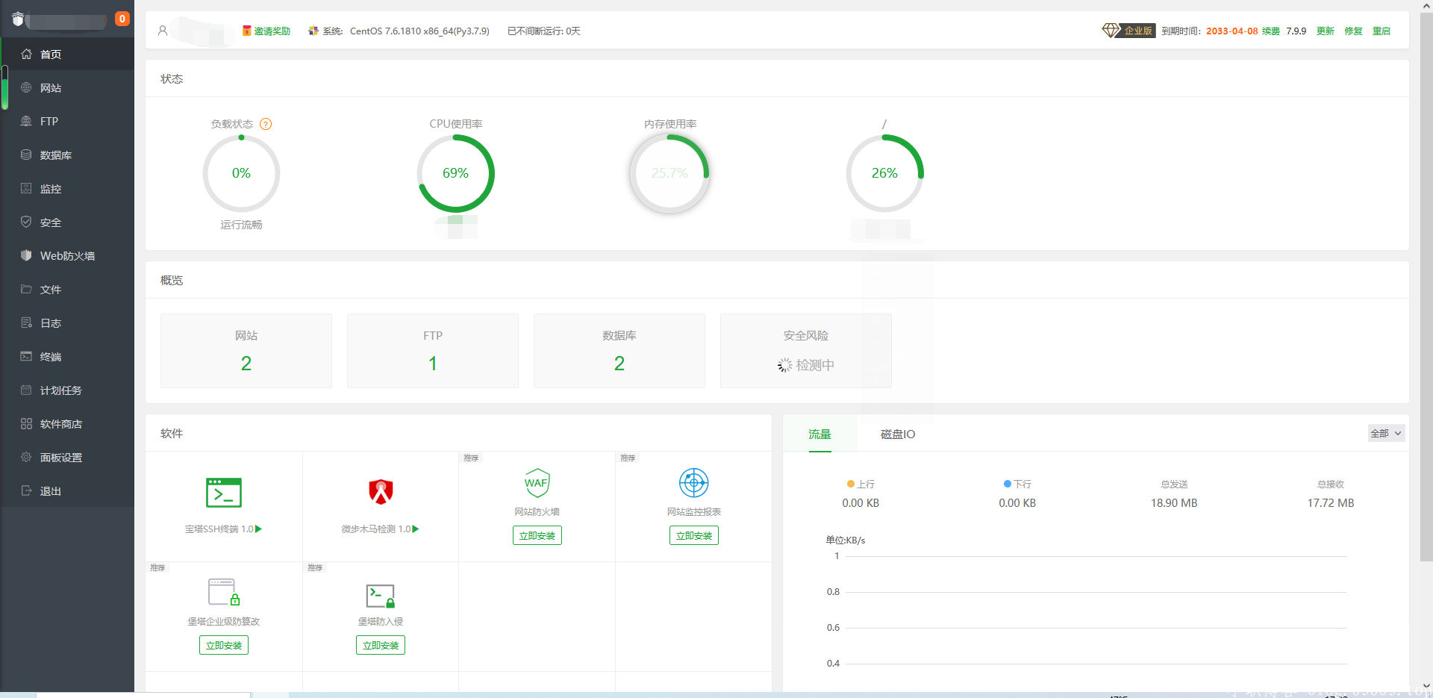Switch to the 磁盘IO tab
This screenshot has width=1433, height=698.
[897, 434]
